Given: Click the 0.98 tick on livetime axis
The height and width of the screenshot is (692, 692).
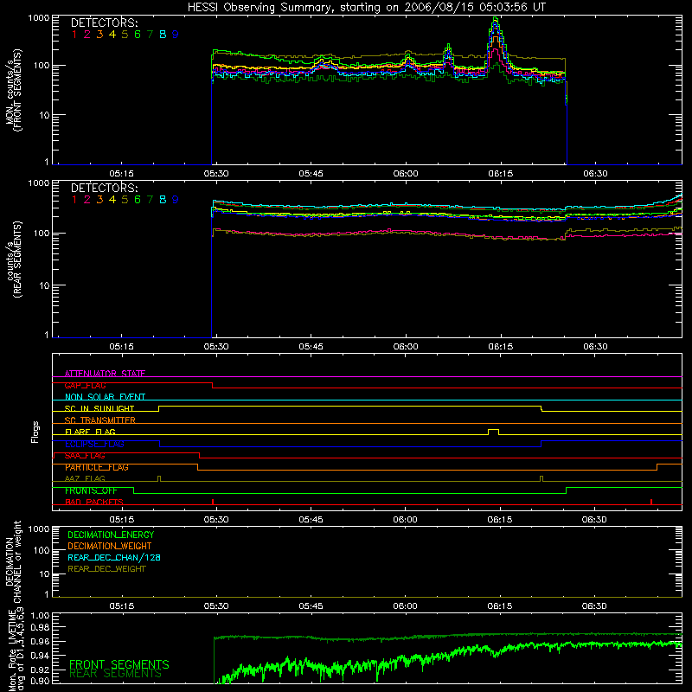Looking at the screenshot, I should (40, 627).
